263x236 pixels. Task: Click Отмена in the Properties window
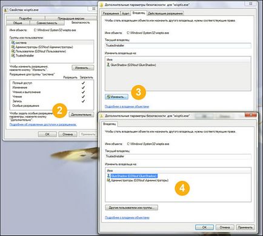(67, 134)
